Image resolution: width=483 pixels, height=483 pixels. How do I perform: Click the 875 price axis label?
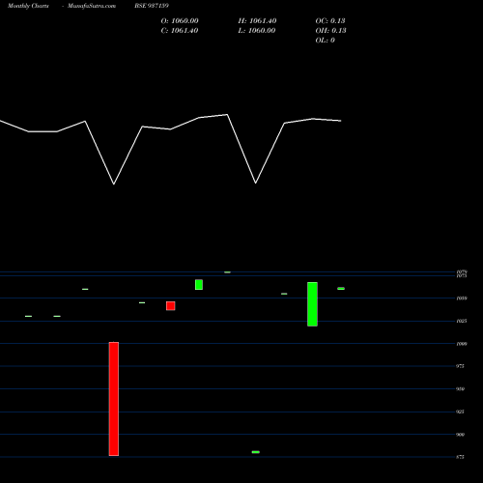[x=461, y=457]
